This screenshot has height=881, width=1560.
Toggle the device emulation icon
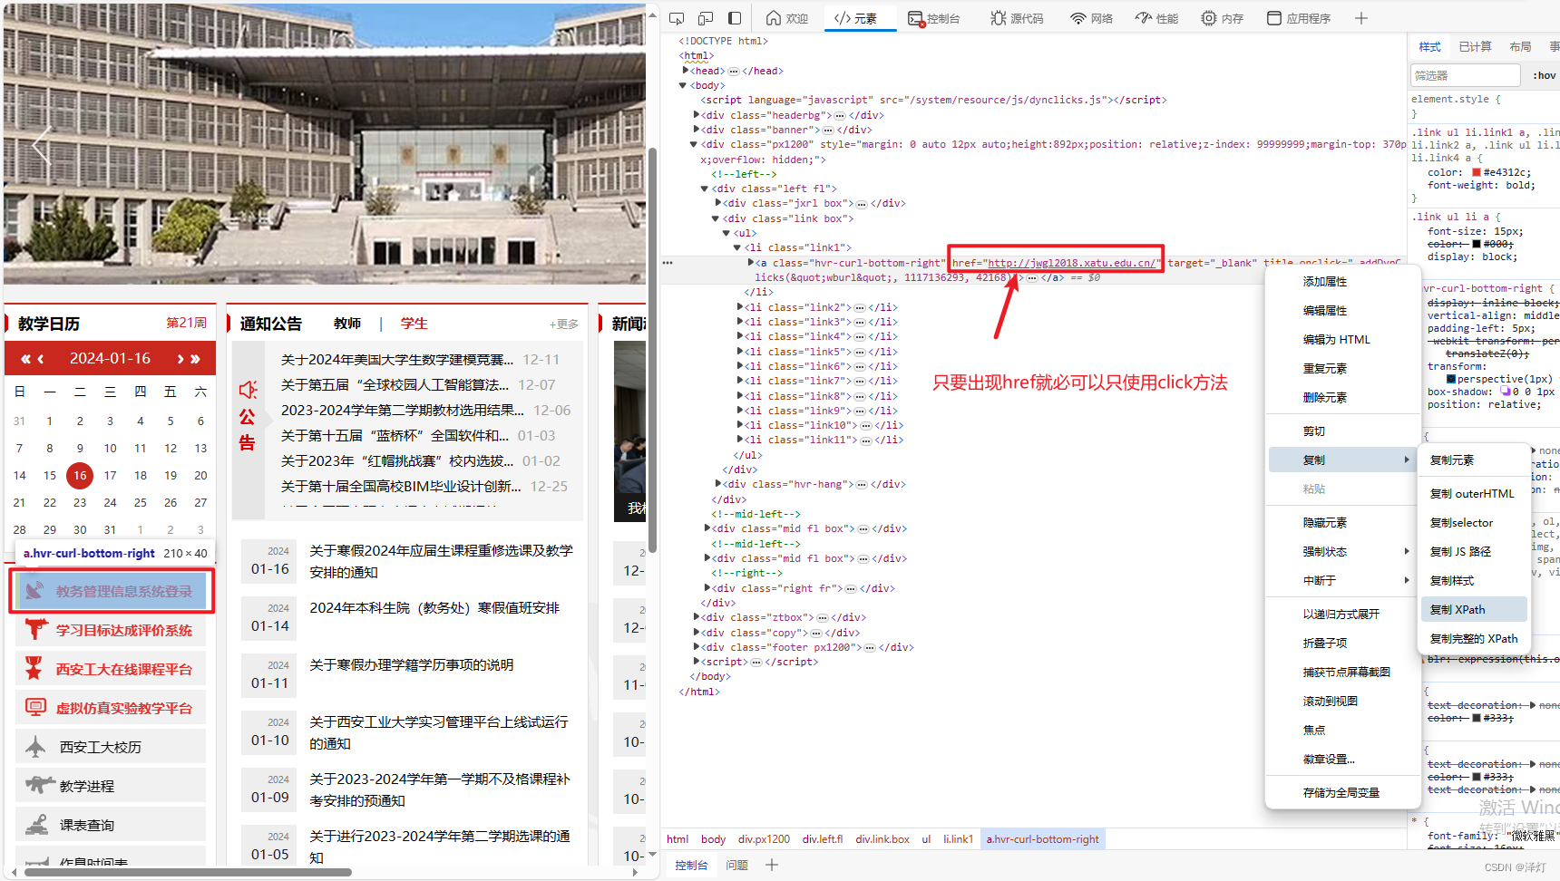click(706, 18)
